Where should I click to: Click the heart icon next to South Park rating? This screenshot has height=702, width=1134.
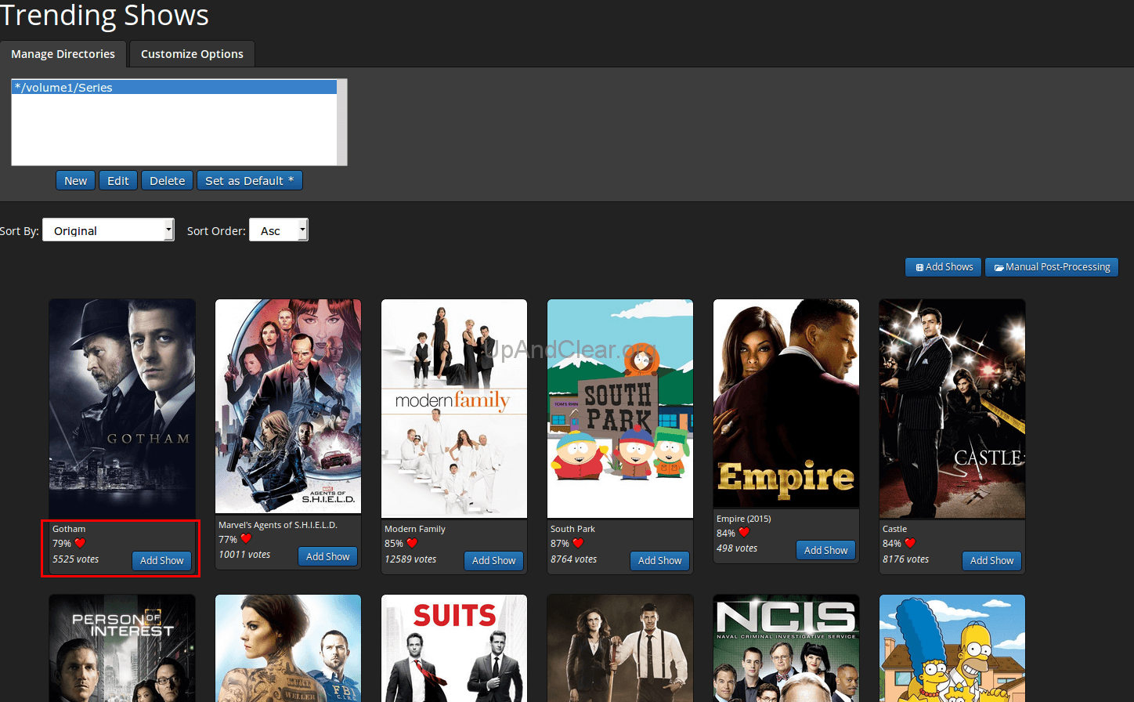[578, 543]
